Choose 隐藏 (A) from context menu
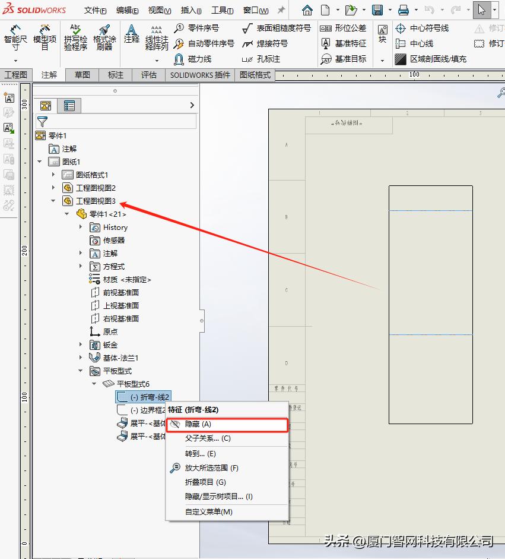 (227, 424)
